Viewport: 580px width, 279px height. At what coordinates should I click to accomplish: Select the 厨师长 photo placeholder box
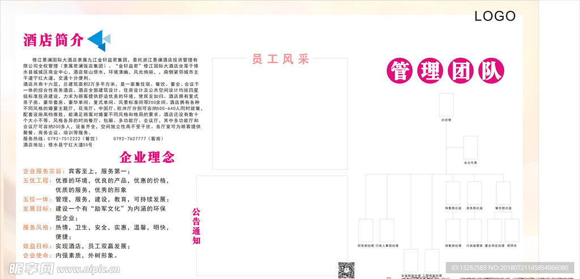pos(512,230)
